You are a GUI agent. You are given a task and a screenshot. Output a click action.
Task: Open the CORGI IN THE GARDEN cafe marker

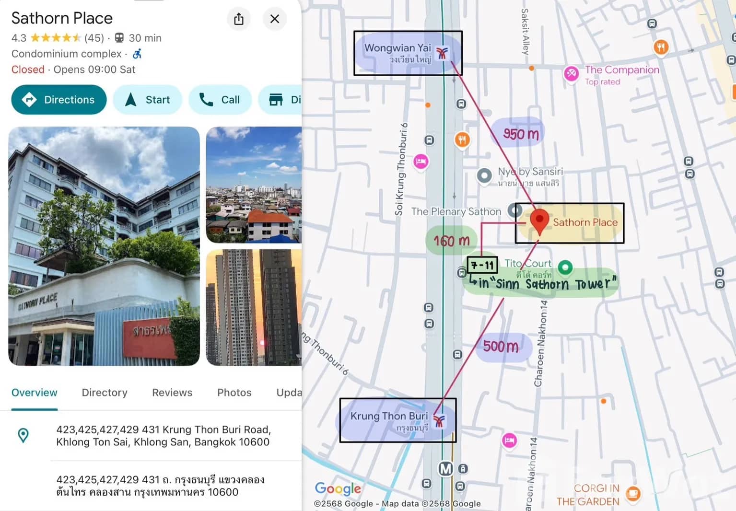click(x=633, y=493)
